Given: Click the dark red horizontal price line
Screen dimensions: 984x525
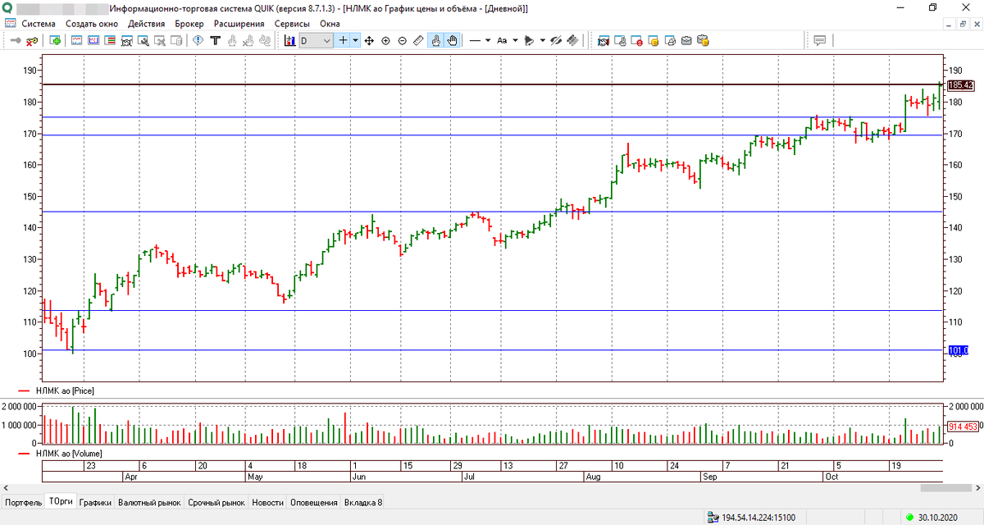Looking at the screenshot, I should pos(492,84).
